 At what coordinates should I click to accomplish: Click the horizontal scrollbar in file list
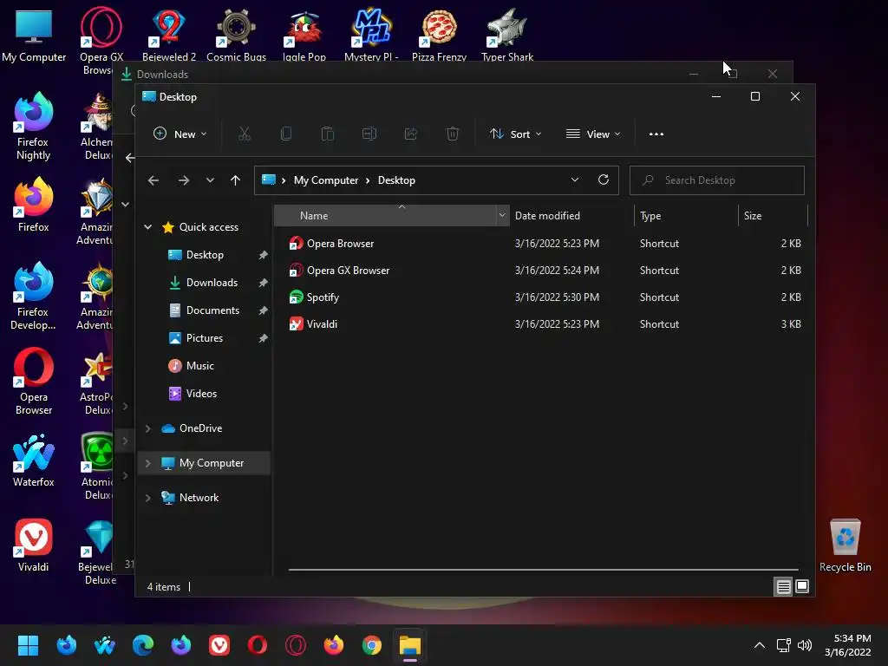tap(543, 570)
